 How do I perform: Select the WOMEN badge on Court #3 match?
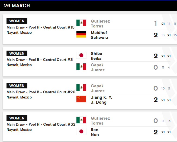pyautogui.click(x=17, y=53)
